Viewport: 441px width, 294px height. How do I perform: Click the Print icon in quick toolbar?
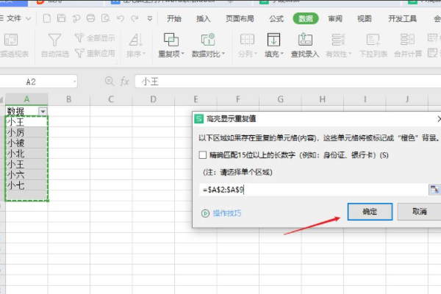(x=90, y=18)
